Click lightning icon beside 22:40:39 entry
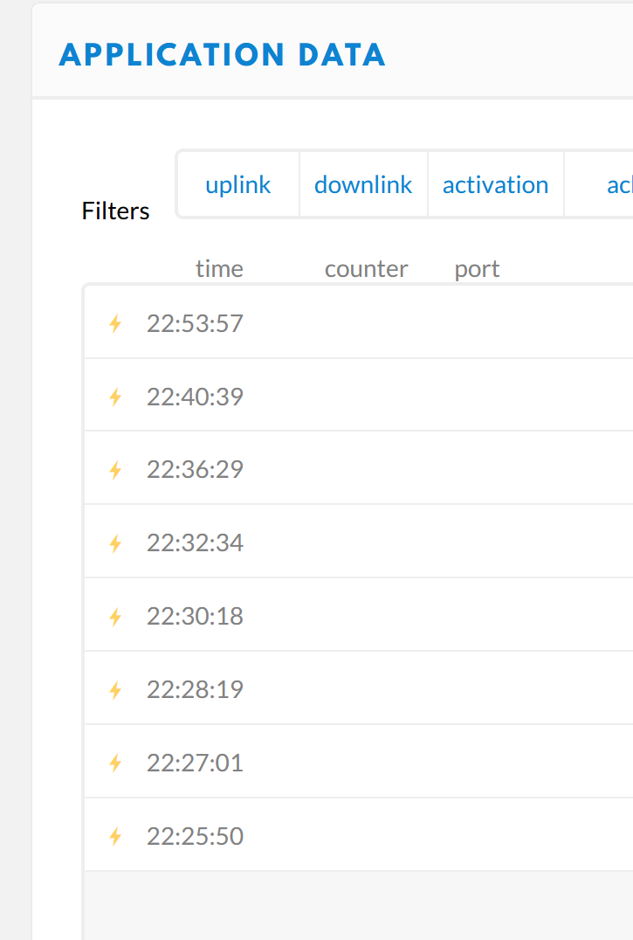 pos(115,397)
